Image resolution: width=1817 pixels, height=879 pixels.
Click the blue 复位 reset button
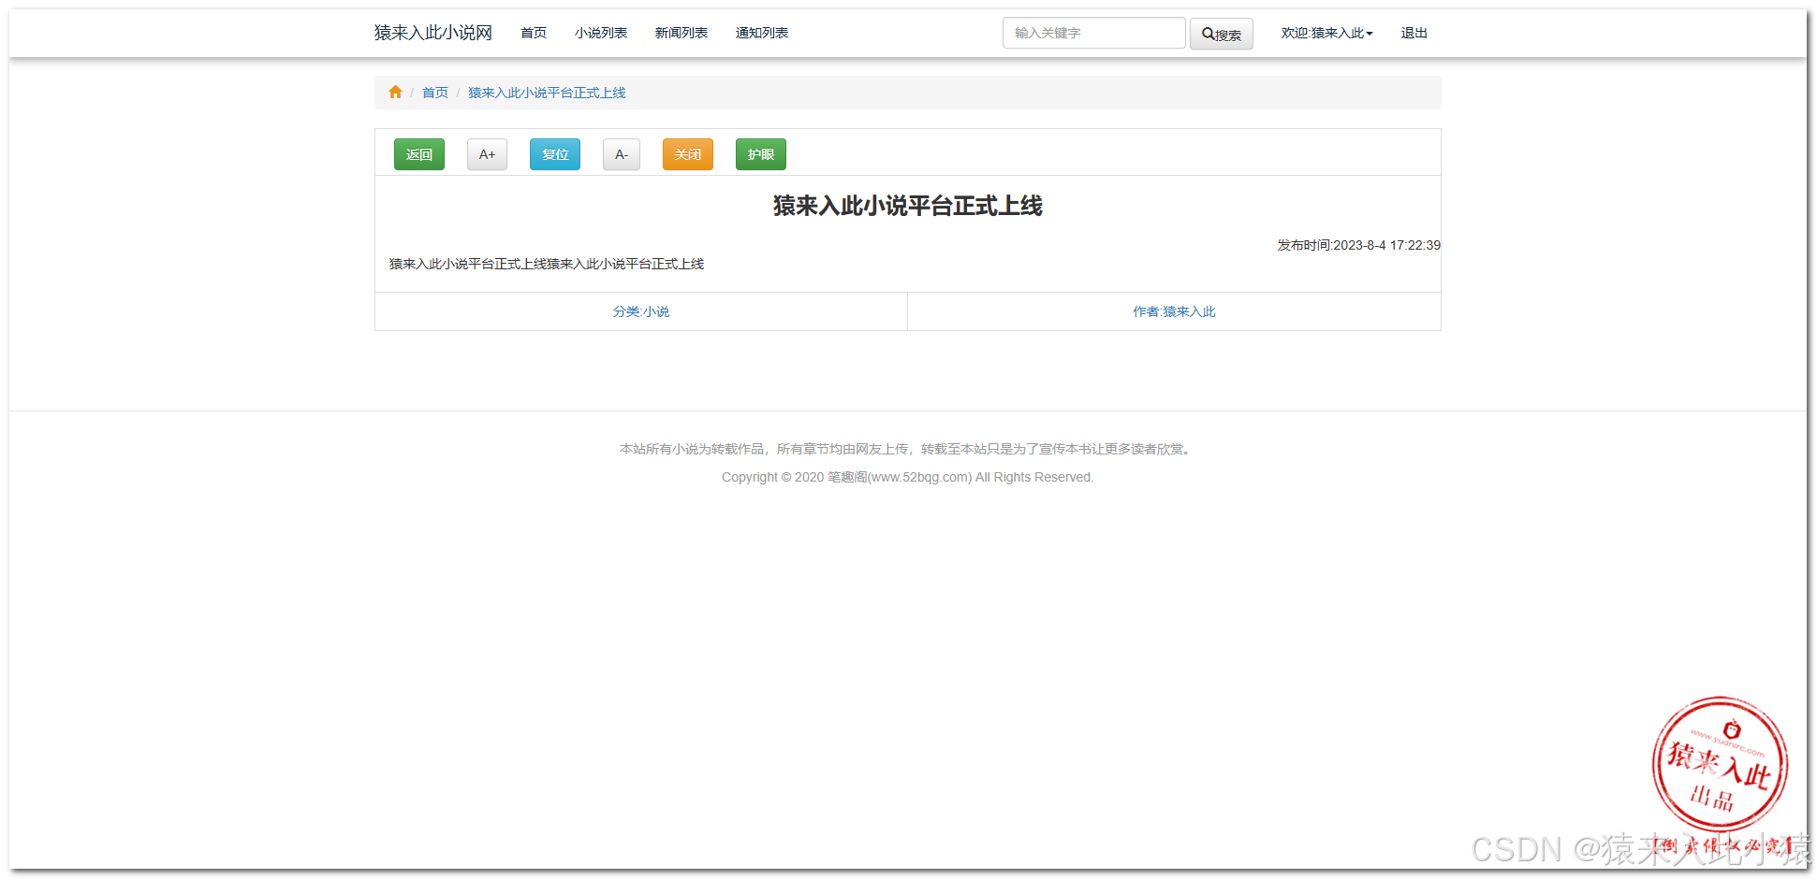point(555,154)
